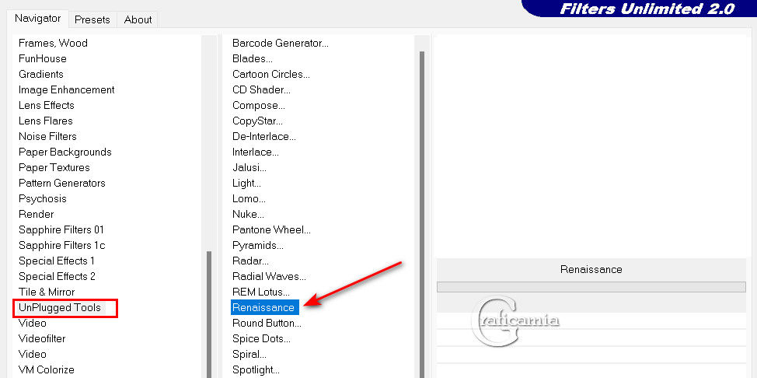This screenshot has width=757, height=378.
Task: Open the Presets tab
Action: click(92, 20)
